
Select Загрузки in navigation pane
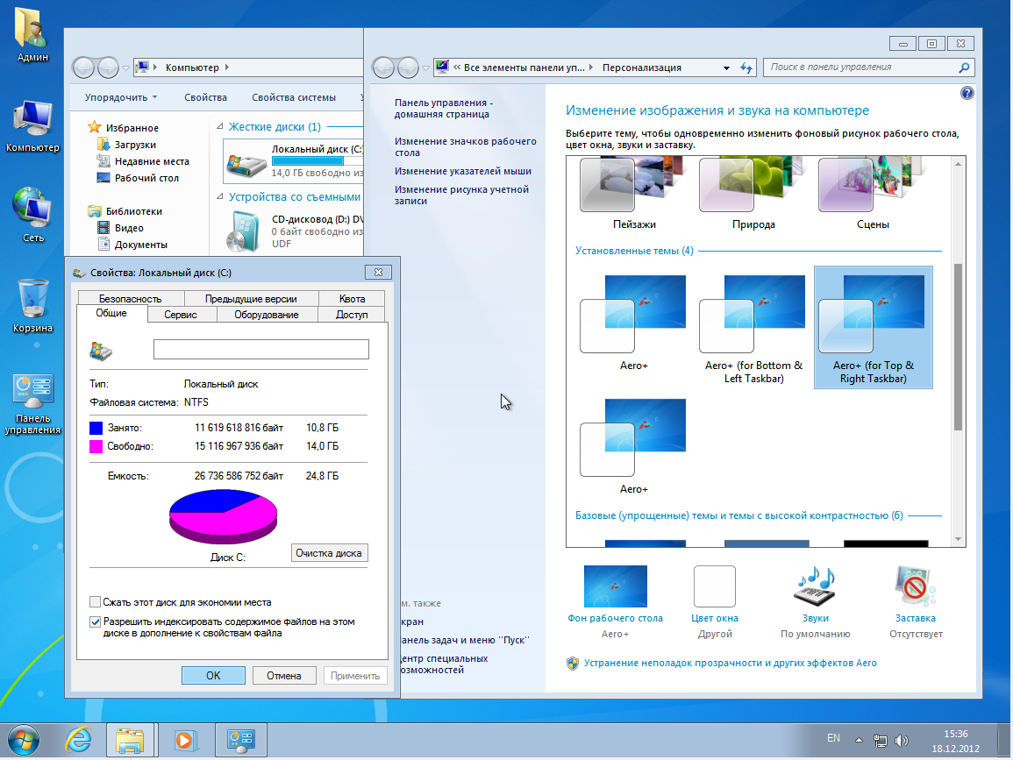click(135, 145)
